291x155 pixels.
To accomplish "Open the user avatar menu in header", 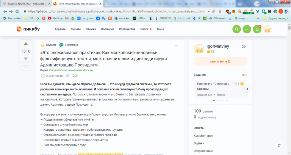I will [268, 29].
